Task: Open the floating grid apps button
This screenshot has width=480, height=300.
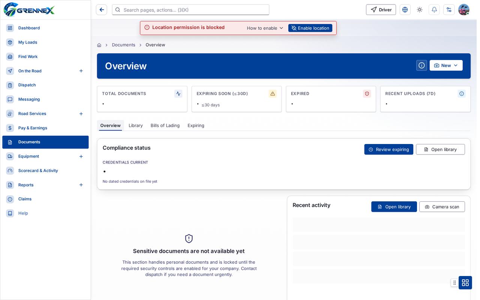Action: 465,283
